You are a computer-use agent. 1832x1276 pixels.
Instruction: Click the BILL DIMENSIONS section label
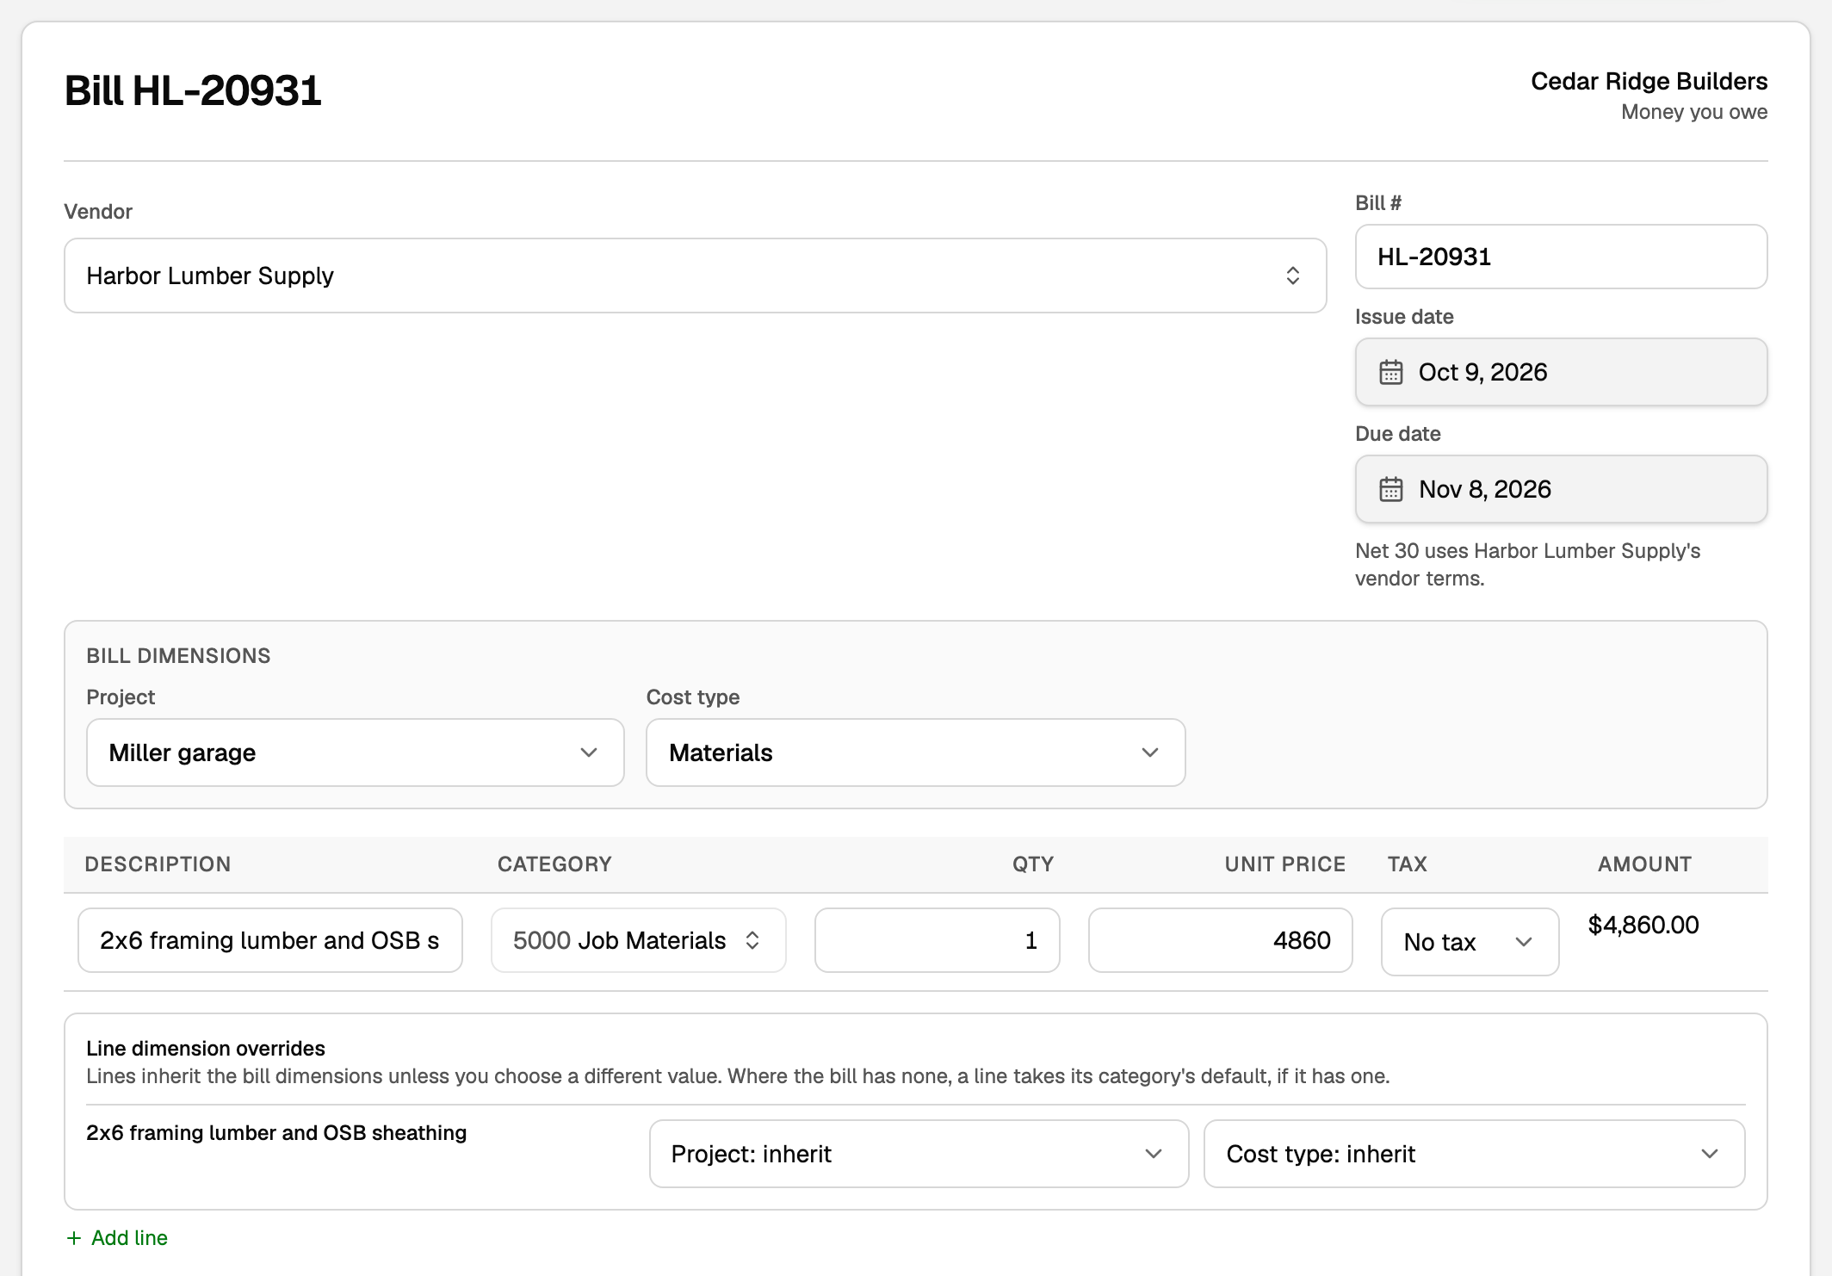(x=178, y=656)
